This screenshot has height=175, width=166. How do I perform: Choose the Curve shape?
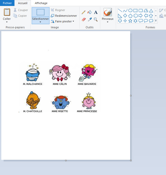pos(125,11)
